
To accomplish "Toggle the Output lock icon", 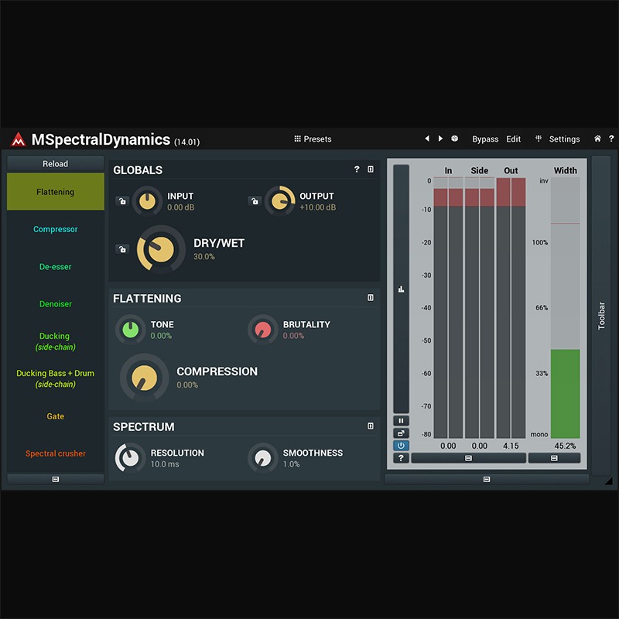I will [x=255, y=201].
